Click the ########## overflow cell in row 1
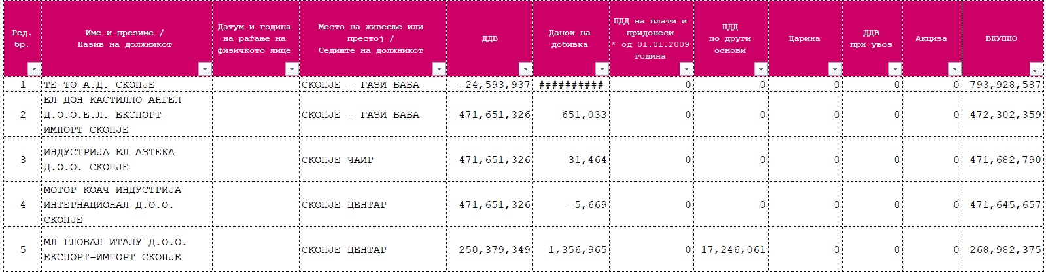Viewport: 1046px width, 272px height. click(571, 85)
